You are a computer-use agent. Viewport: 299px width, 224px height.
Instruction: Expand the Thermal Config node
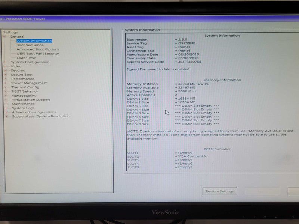(6, 87)
